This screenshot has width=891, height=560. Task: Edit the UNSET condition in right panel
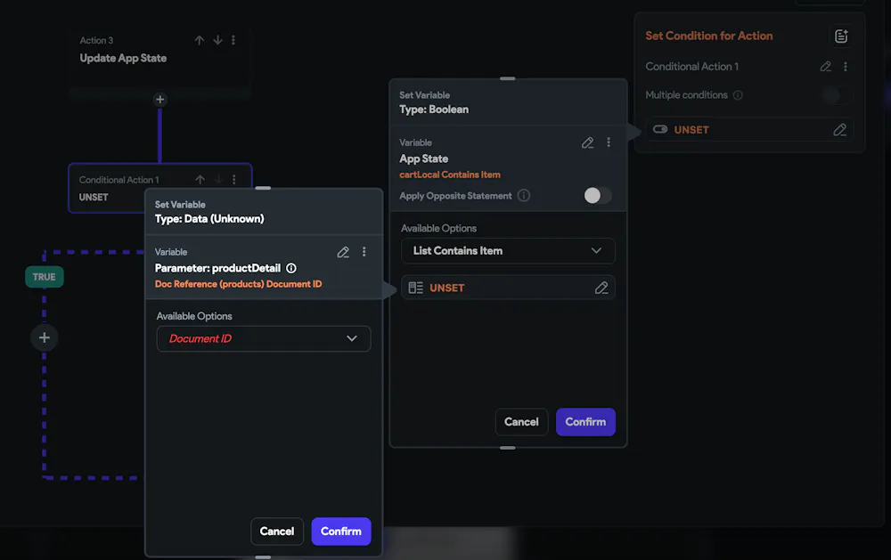coord(839,130)
